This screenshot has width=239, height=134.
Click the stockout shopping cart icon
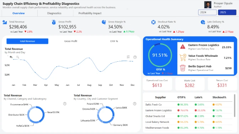pos(183,57)
